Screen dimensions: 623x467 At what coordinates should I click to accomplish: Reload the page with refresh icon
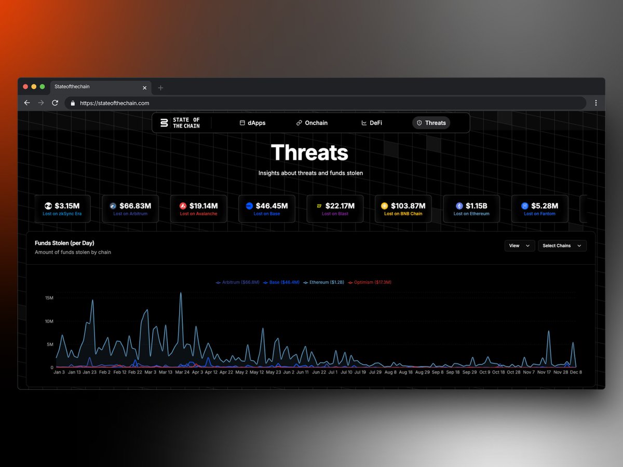55,103
